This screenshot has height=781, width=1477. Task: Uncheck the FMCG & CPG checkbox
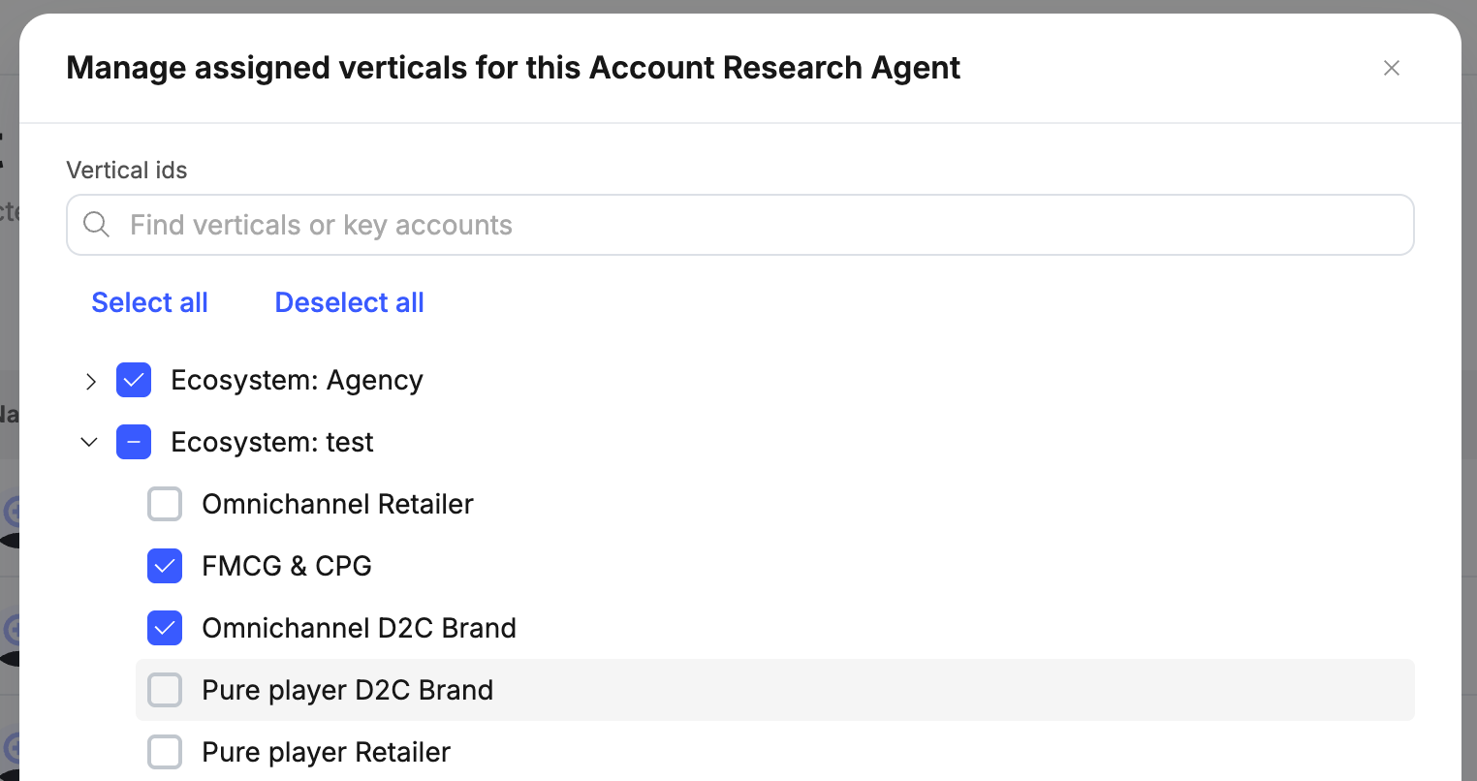(165, 566)
